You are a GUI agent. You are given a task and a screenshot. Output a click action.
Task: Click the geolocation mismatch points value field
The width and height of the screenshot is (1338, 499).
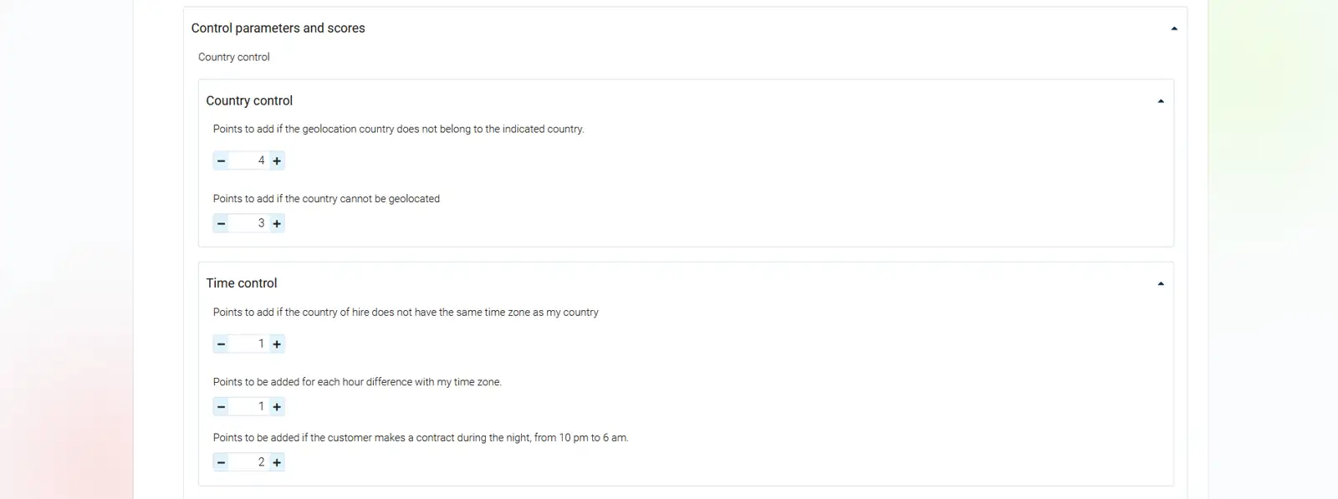pyautogui.click(x=249, y=160)
